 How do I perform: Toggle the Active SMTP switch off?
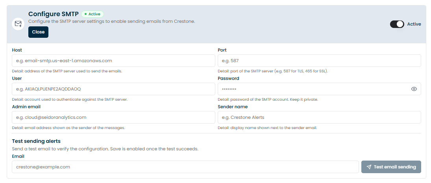[397, 24]
